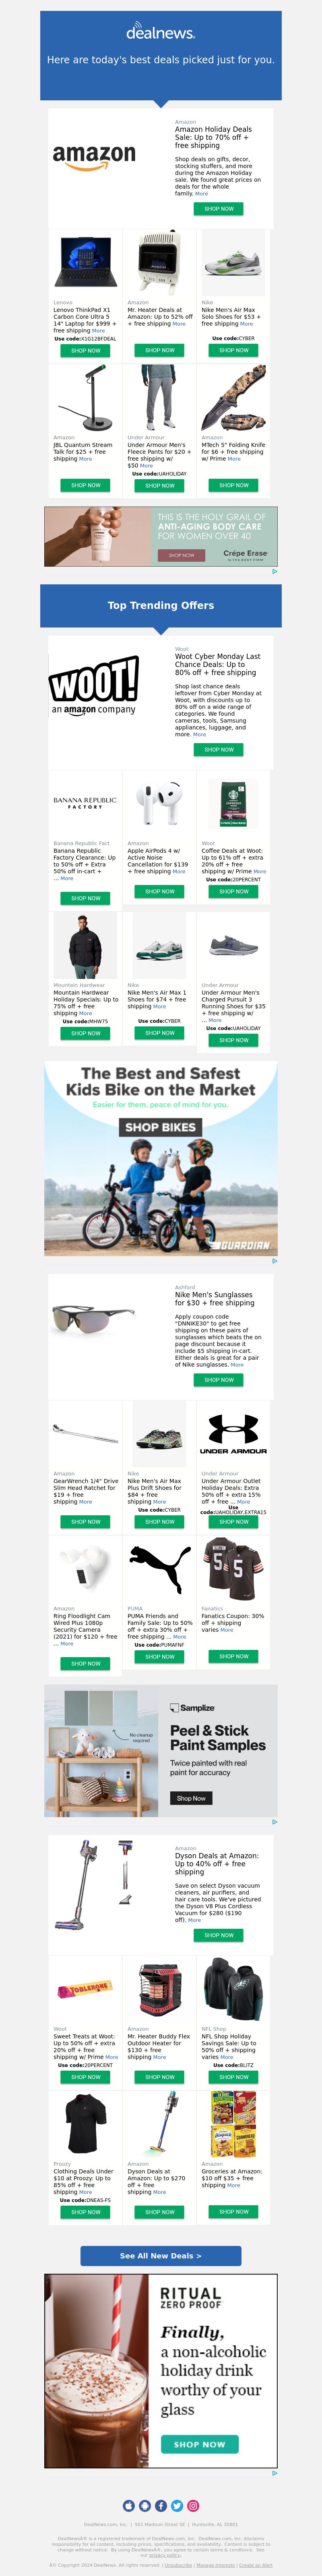Viewport: 322px width, 2576px height.
Task: Click the Unsubscribe link in footer
Action: [179, 2565]
